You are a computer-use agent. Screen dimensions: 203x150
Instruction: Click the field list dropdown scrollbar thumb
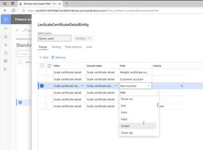158,105
